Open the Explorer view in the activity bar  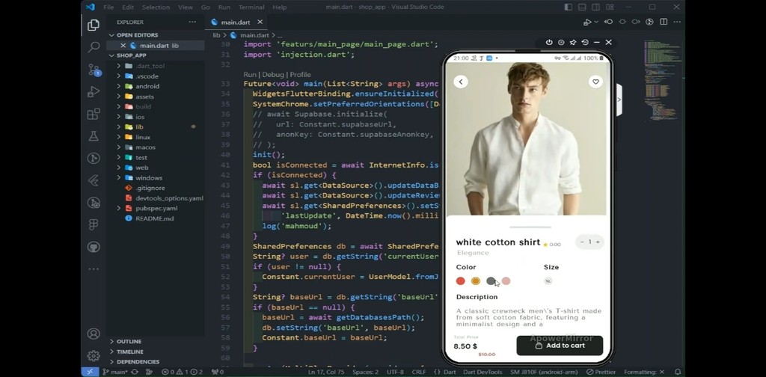(x=94, y=25)
